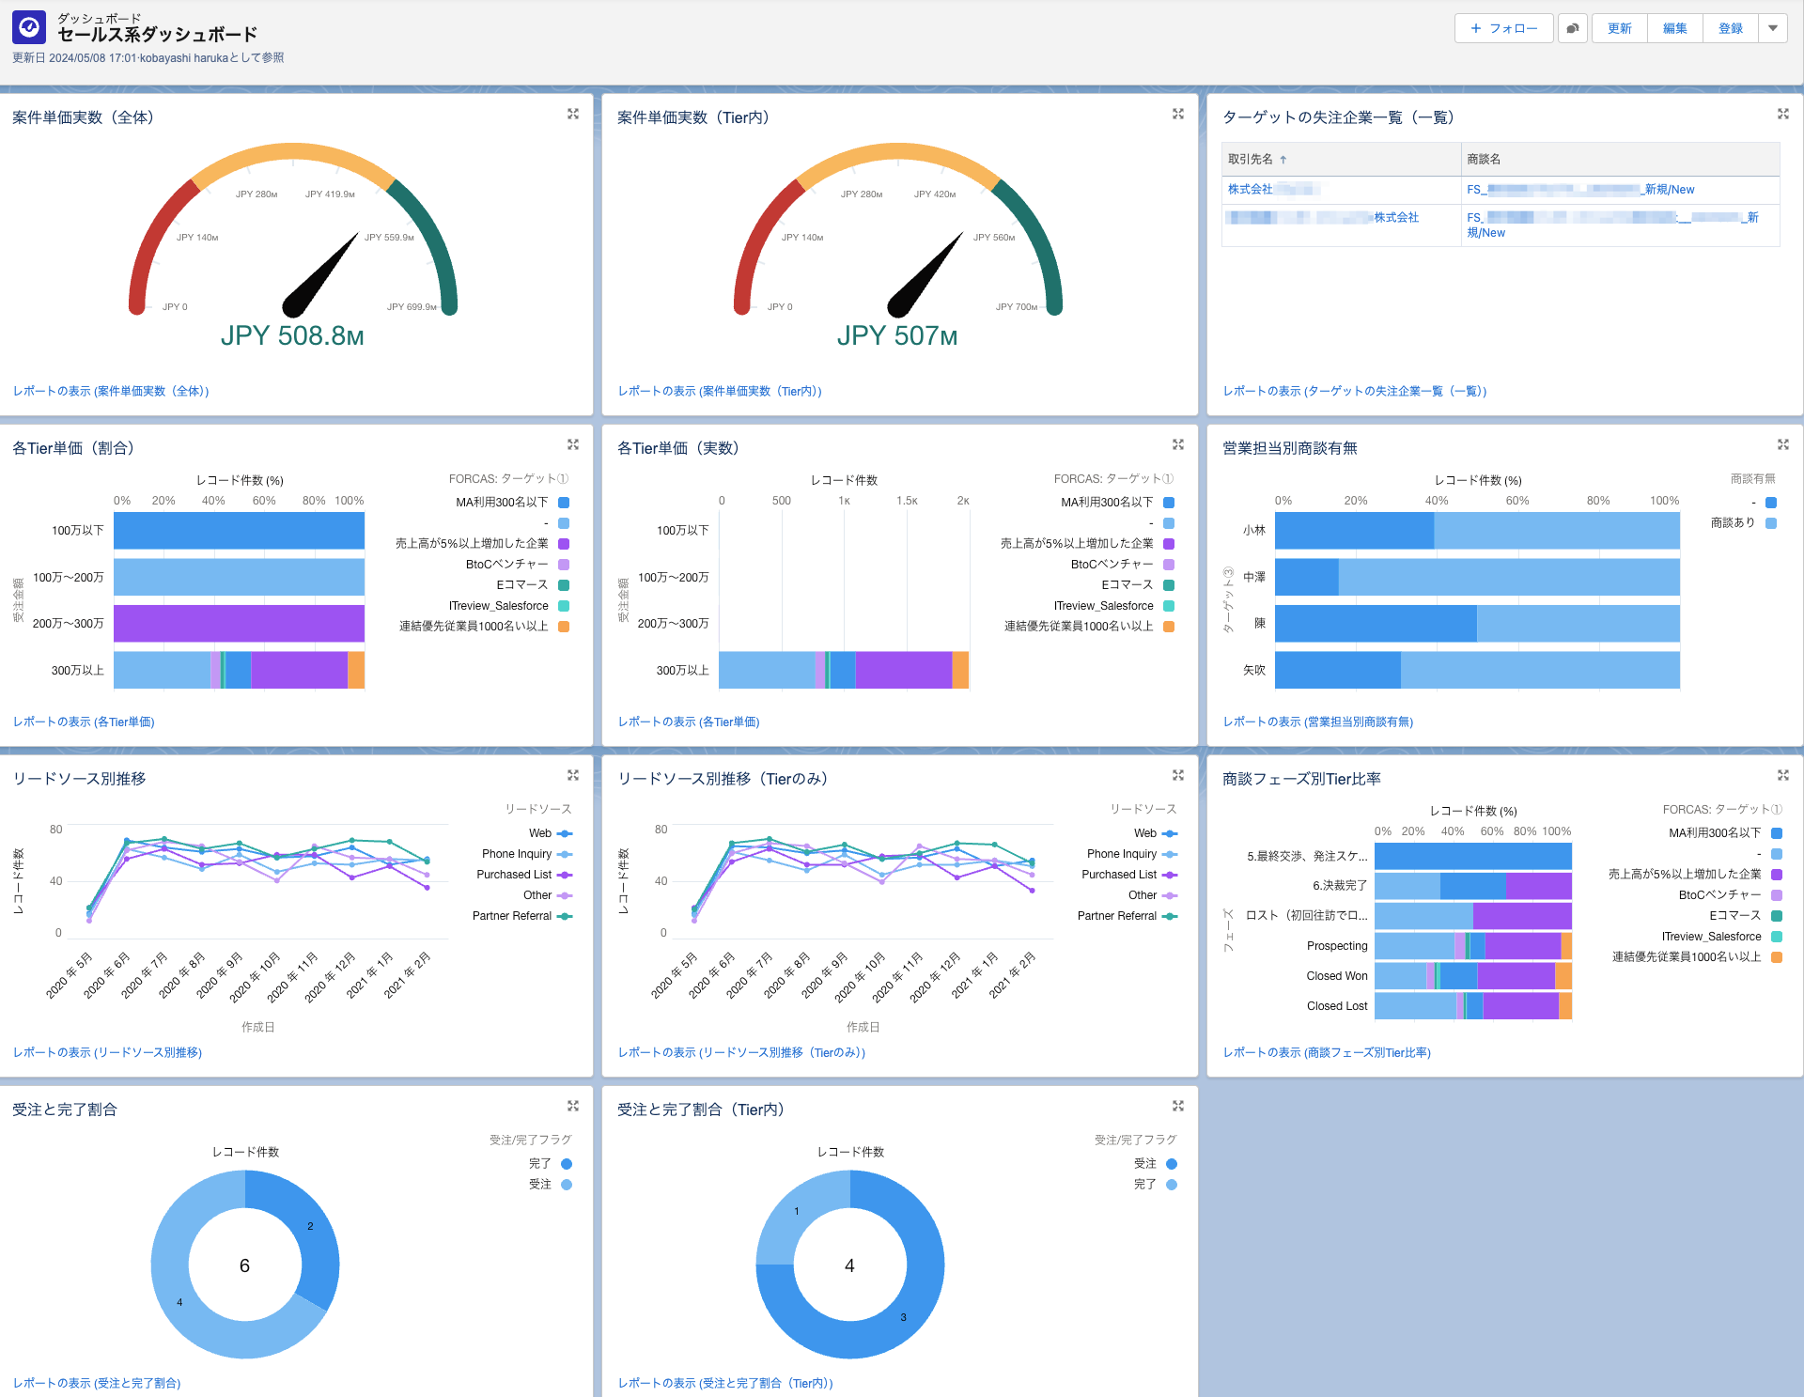Expand the 案件単価実数（全体）gauge widget

(x=573, y=114)
